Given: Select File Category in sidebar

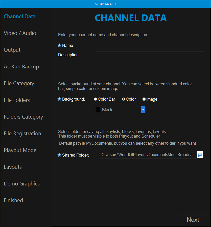Looking at the screenshot, I should coord(19,83).
